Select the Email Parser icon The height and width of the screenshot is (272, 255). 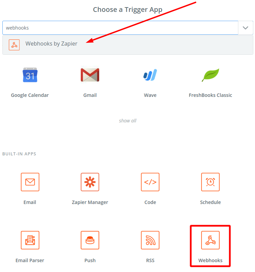coord(30,240)
